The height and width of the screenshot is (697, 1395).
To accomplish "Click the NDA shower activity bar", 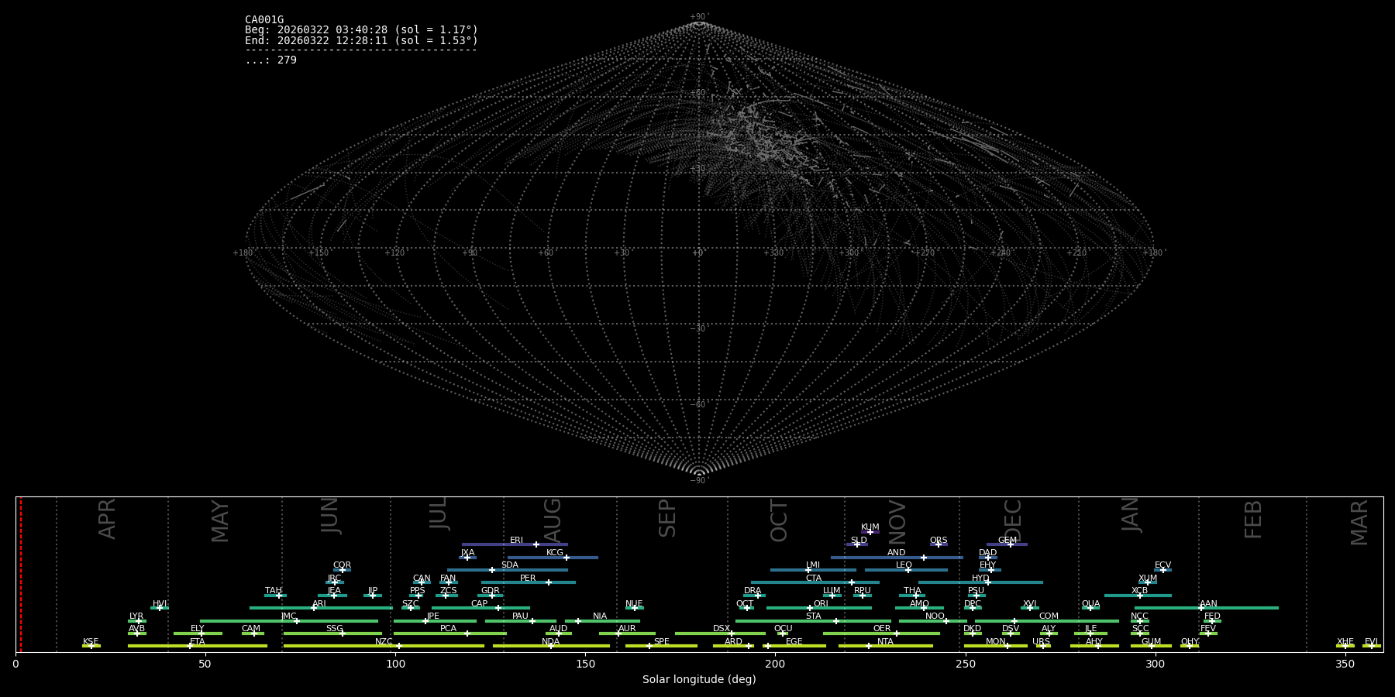I will tap(551, 646).
